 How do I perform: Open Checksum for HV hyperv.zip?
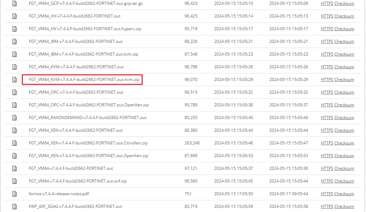click(x=344, y=29)
